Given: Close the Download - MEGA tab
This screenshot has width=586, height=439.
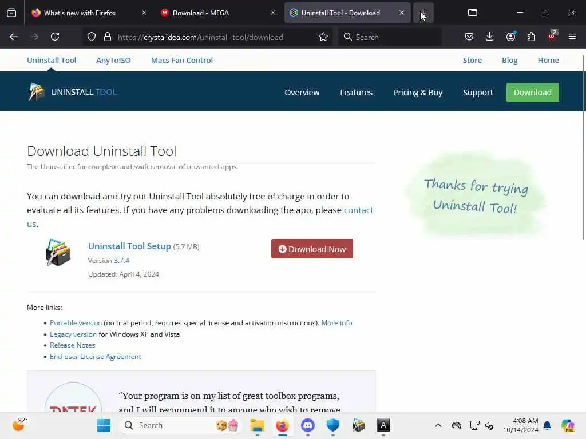Looking at the screenshot, I should pyautogui.click(x=273, y=13).
